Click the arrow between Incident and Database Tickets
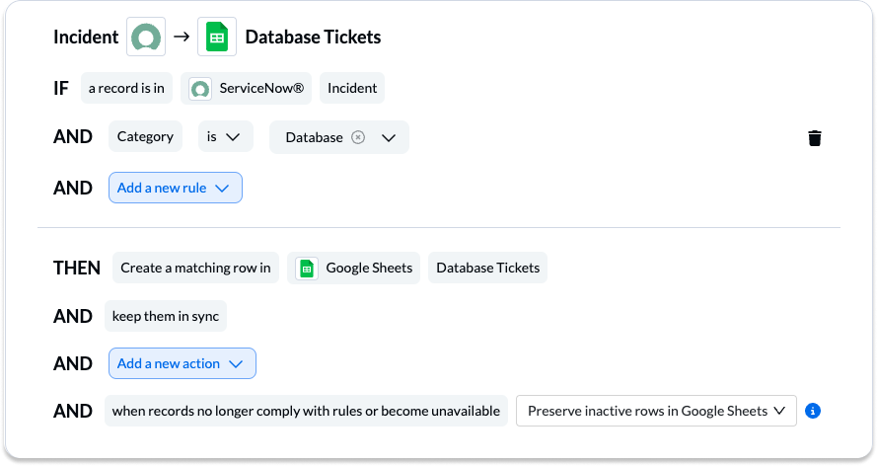 point(182,37)
